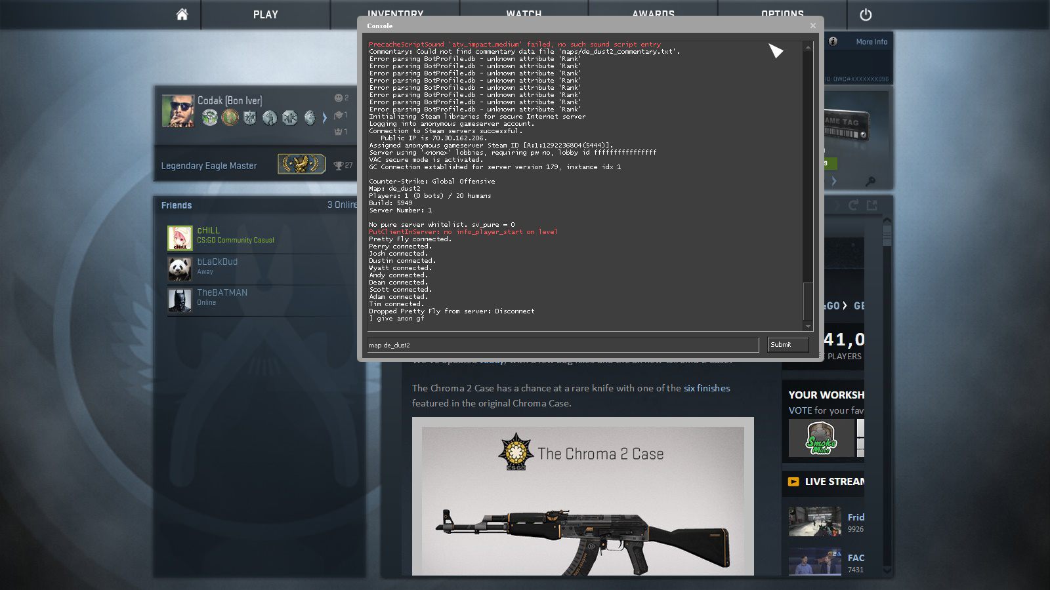Click the leader commendation crown icon
The width and height of the screenshot is (1050, 590).
pyautogui.click(x=339, y=131)
